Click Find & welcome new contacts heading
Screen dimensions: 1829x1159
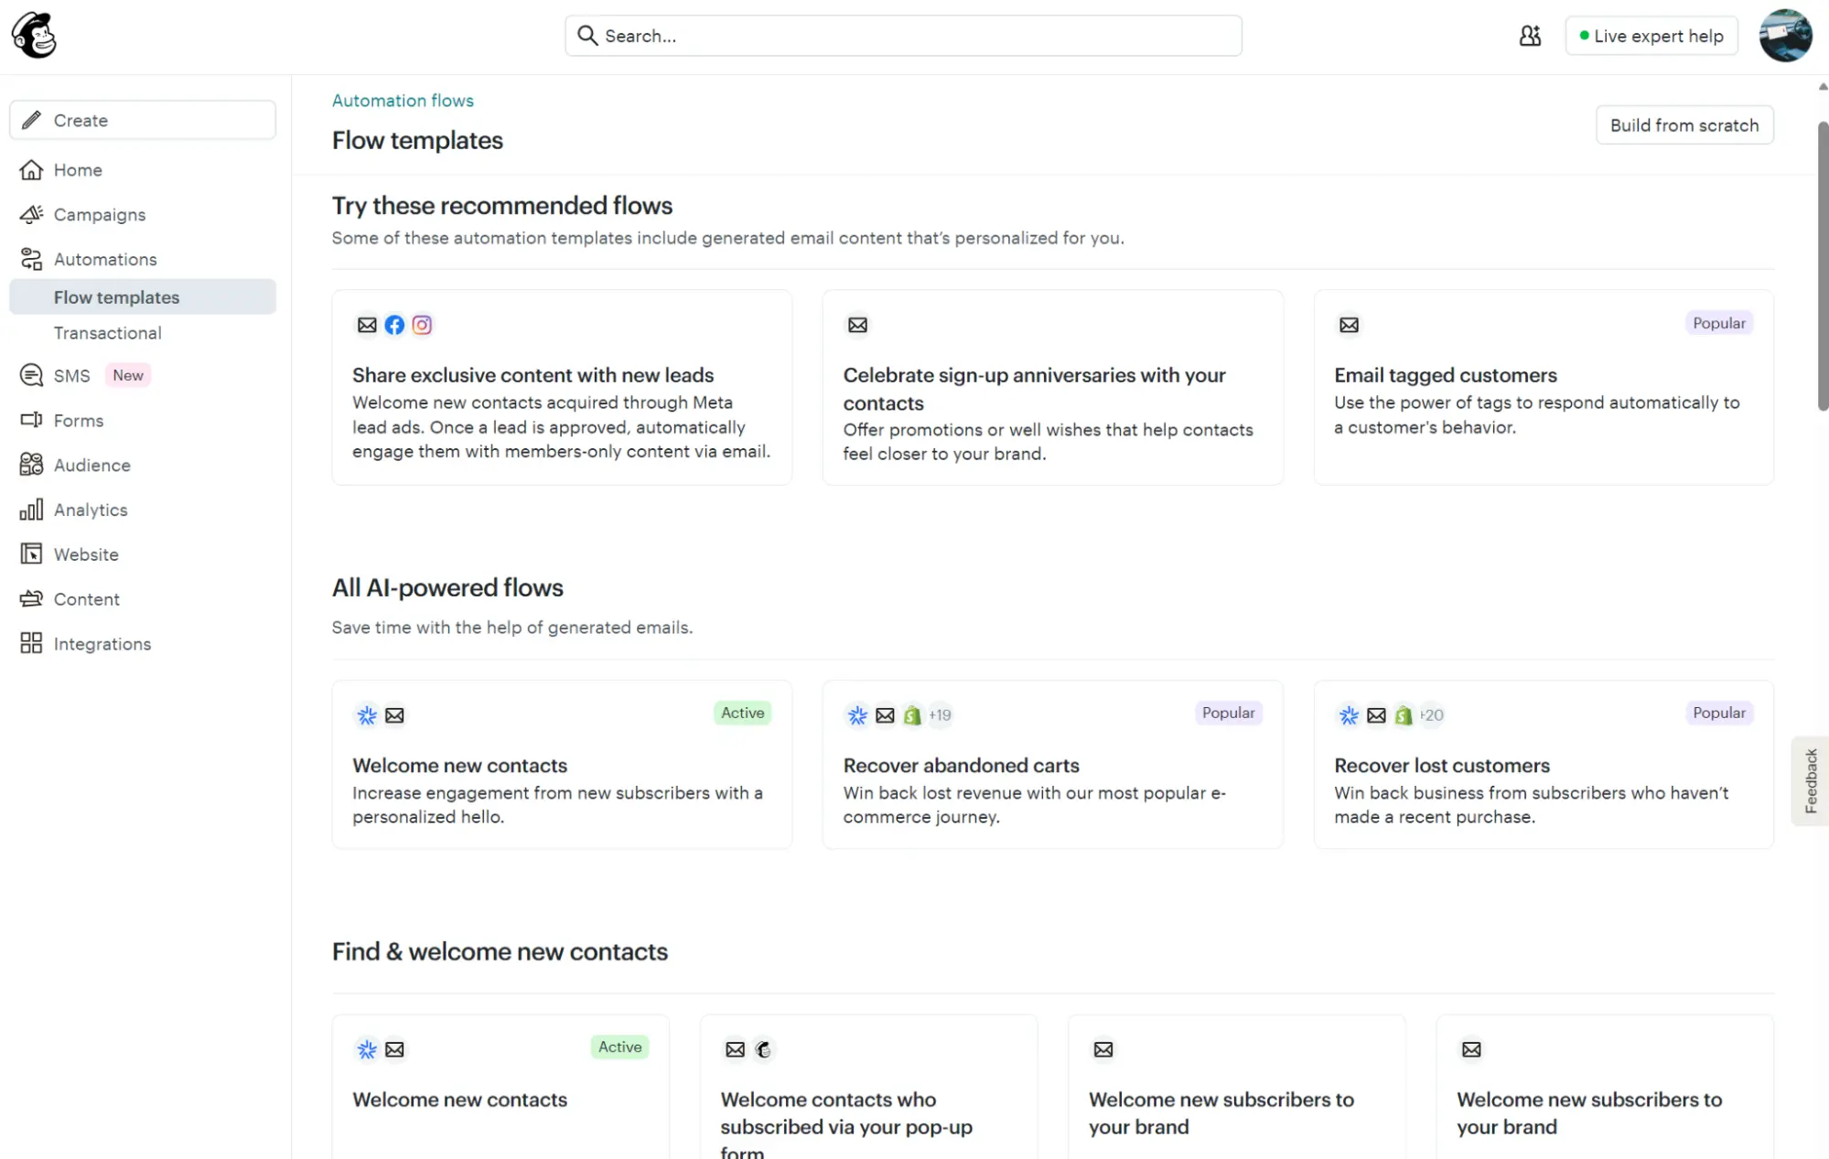500,951
